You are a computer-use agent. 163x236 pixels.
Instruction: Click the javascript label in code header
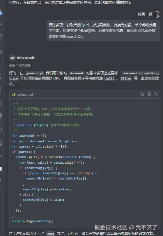[x=25, y=94]
